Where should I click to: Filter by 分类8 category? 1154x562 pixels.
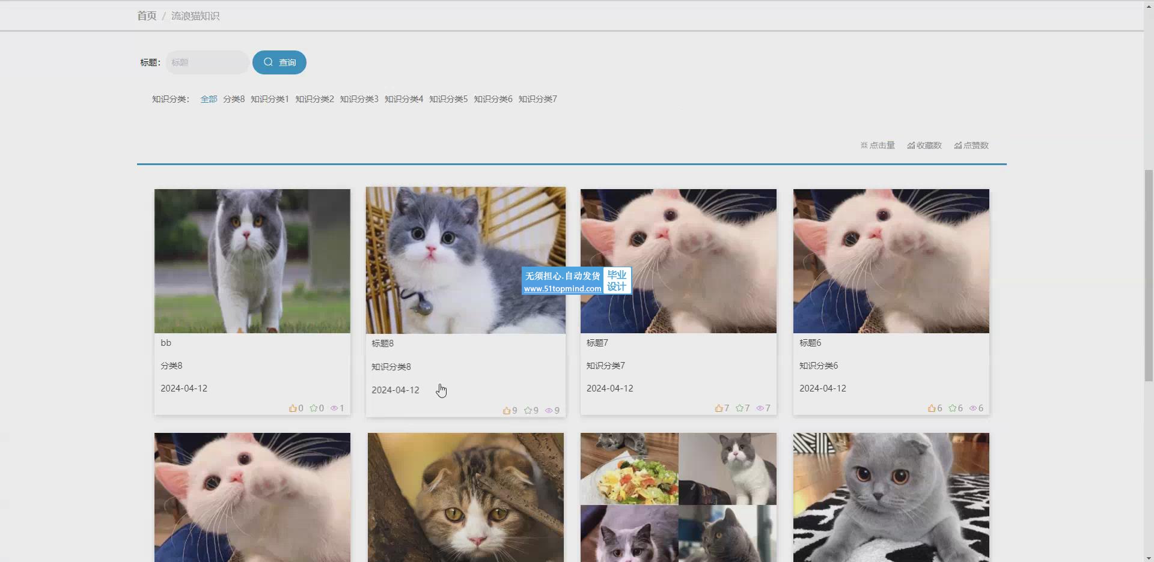[x=234, y=99]
